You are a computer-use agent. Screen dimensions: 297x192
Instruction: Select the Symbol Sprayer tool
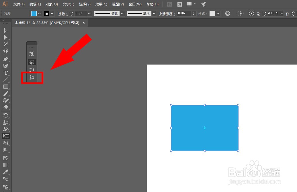click(x=6, y=187)
